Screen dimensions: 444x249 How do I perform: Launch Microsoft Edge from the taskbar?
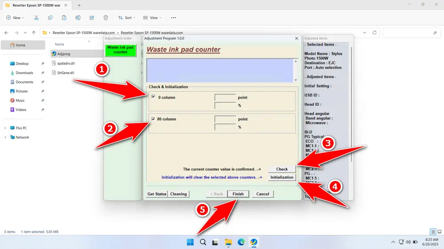[241, 242]
